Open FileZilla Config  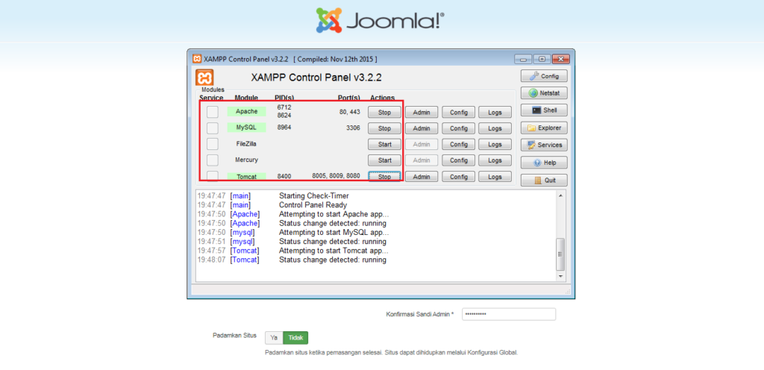click(459, 145)
